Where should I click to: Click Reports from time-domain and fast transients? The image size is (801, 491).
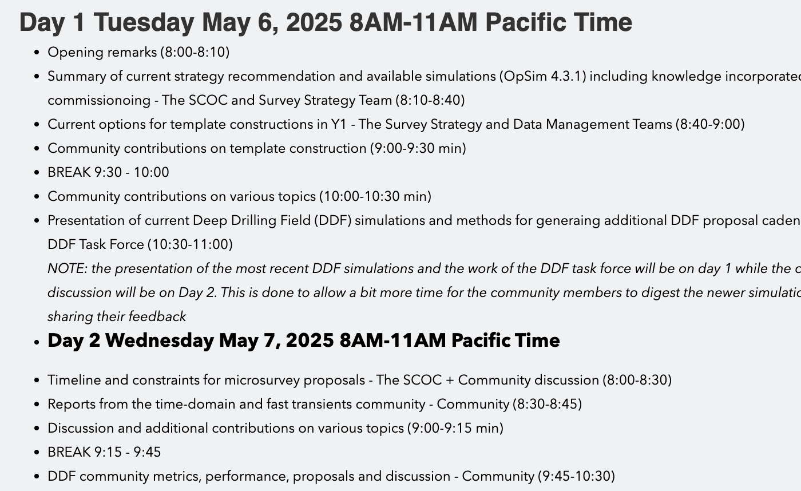[315, 404]
